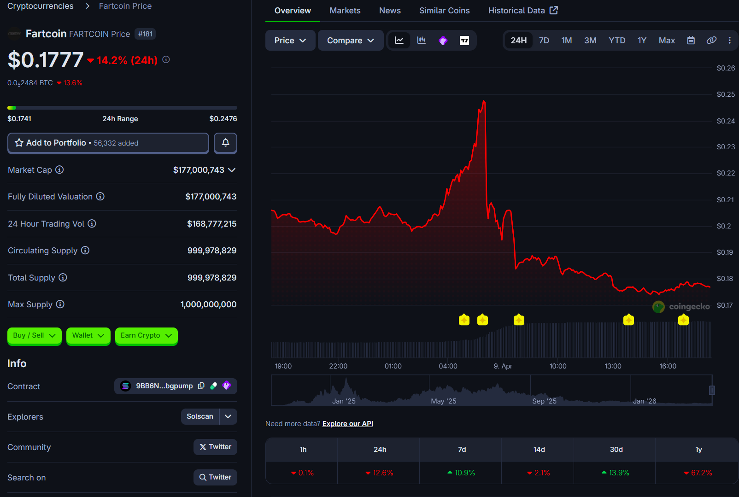Open the chart's three-dot options menu
This screenshot has width=739, height=497.
729,41
